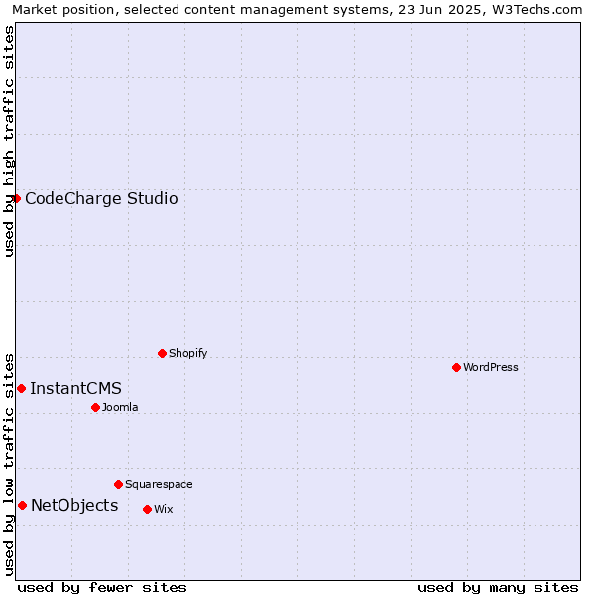
Task: Click the Joomla data point
Action: pyautogui.click(x=95, y=408)
